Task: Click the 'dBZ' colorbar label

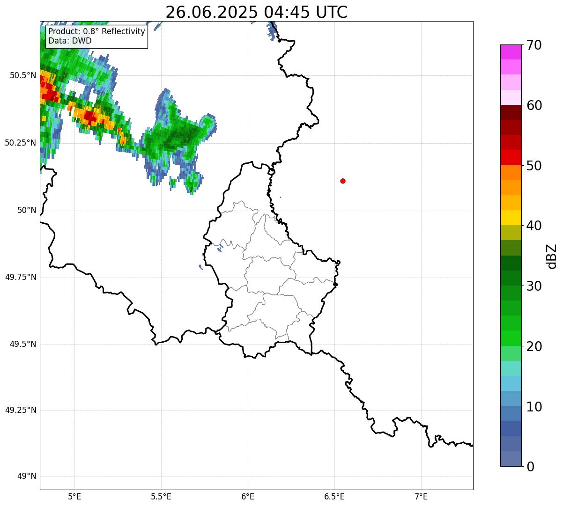Action: pyautogui.click(x=552, y=256)
